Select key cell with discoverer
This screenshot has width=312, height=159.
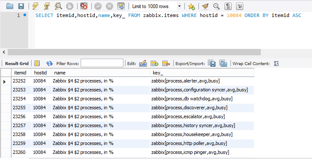(x=202, y=108)
